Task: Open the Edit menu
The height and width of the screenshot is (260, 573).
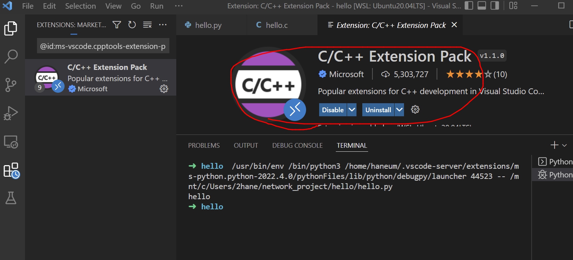Action: 49,6
